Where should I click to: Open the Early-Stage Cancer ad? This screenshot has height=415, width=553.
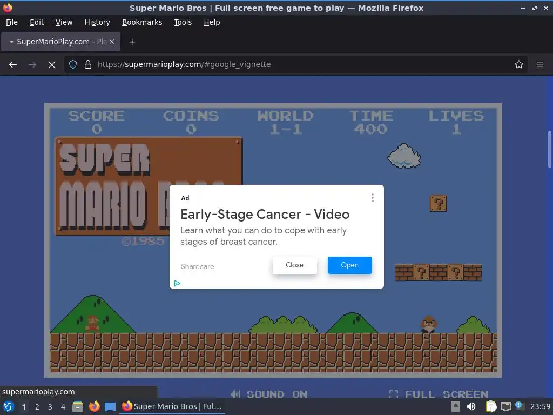coord(349,265)
